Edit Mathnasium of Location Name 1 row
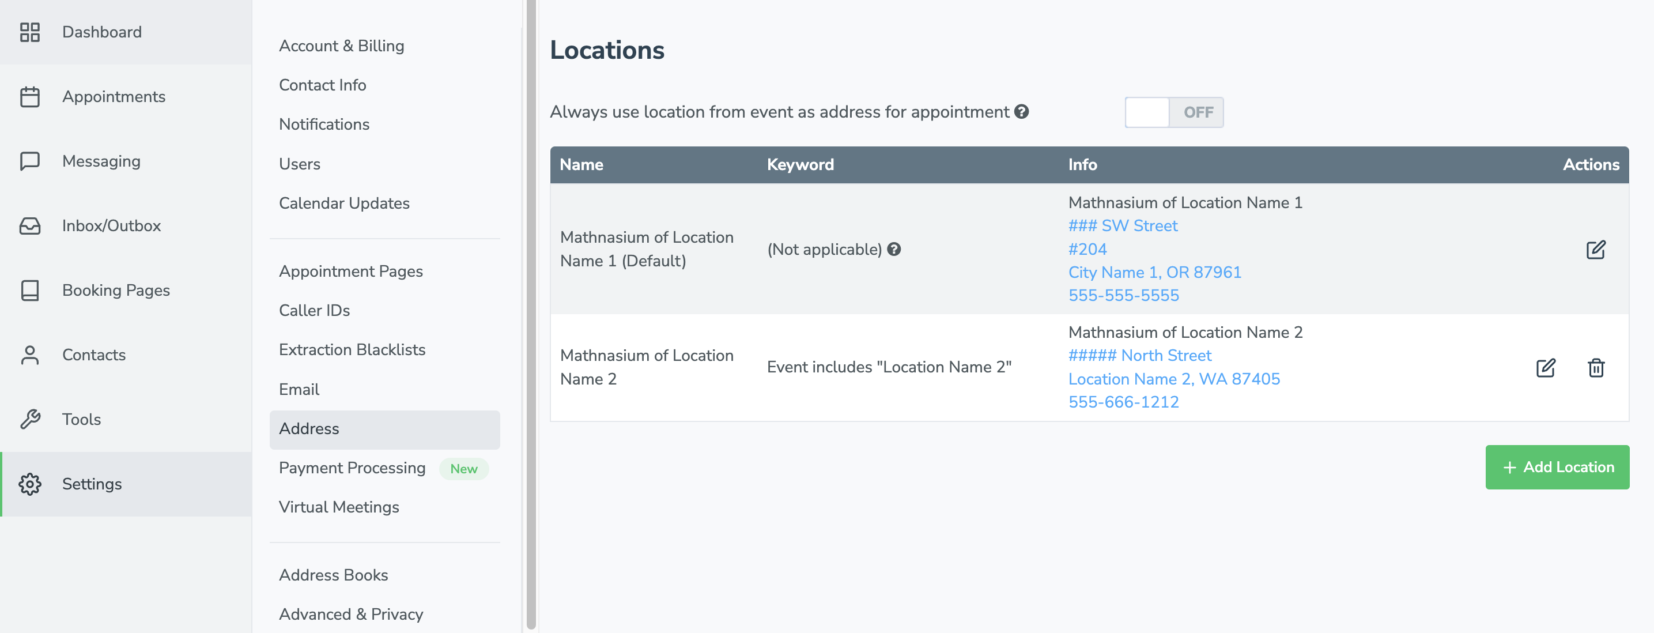Image resolution: width=1654 pixels, height=633 pixels. point(1596,249)
